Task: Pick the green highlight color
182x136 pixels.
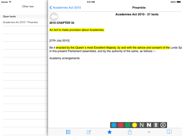Action: (x=128, y=125)
